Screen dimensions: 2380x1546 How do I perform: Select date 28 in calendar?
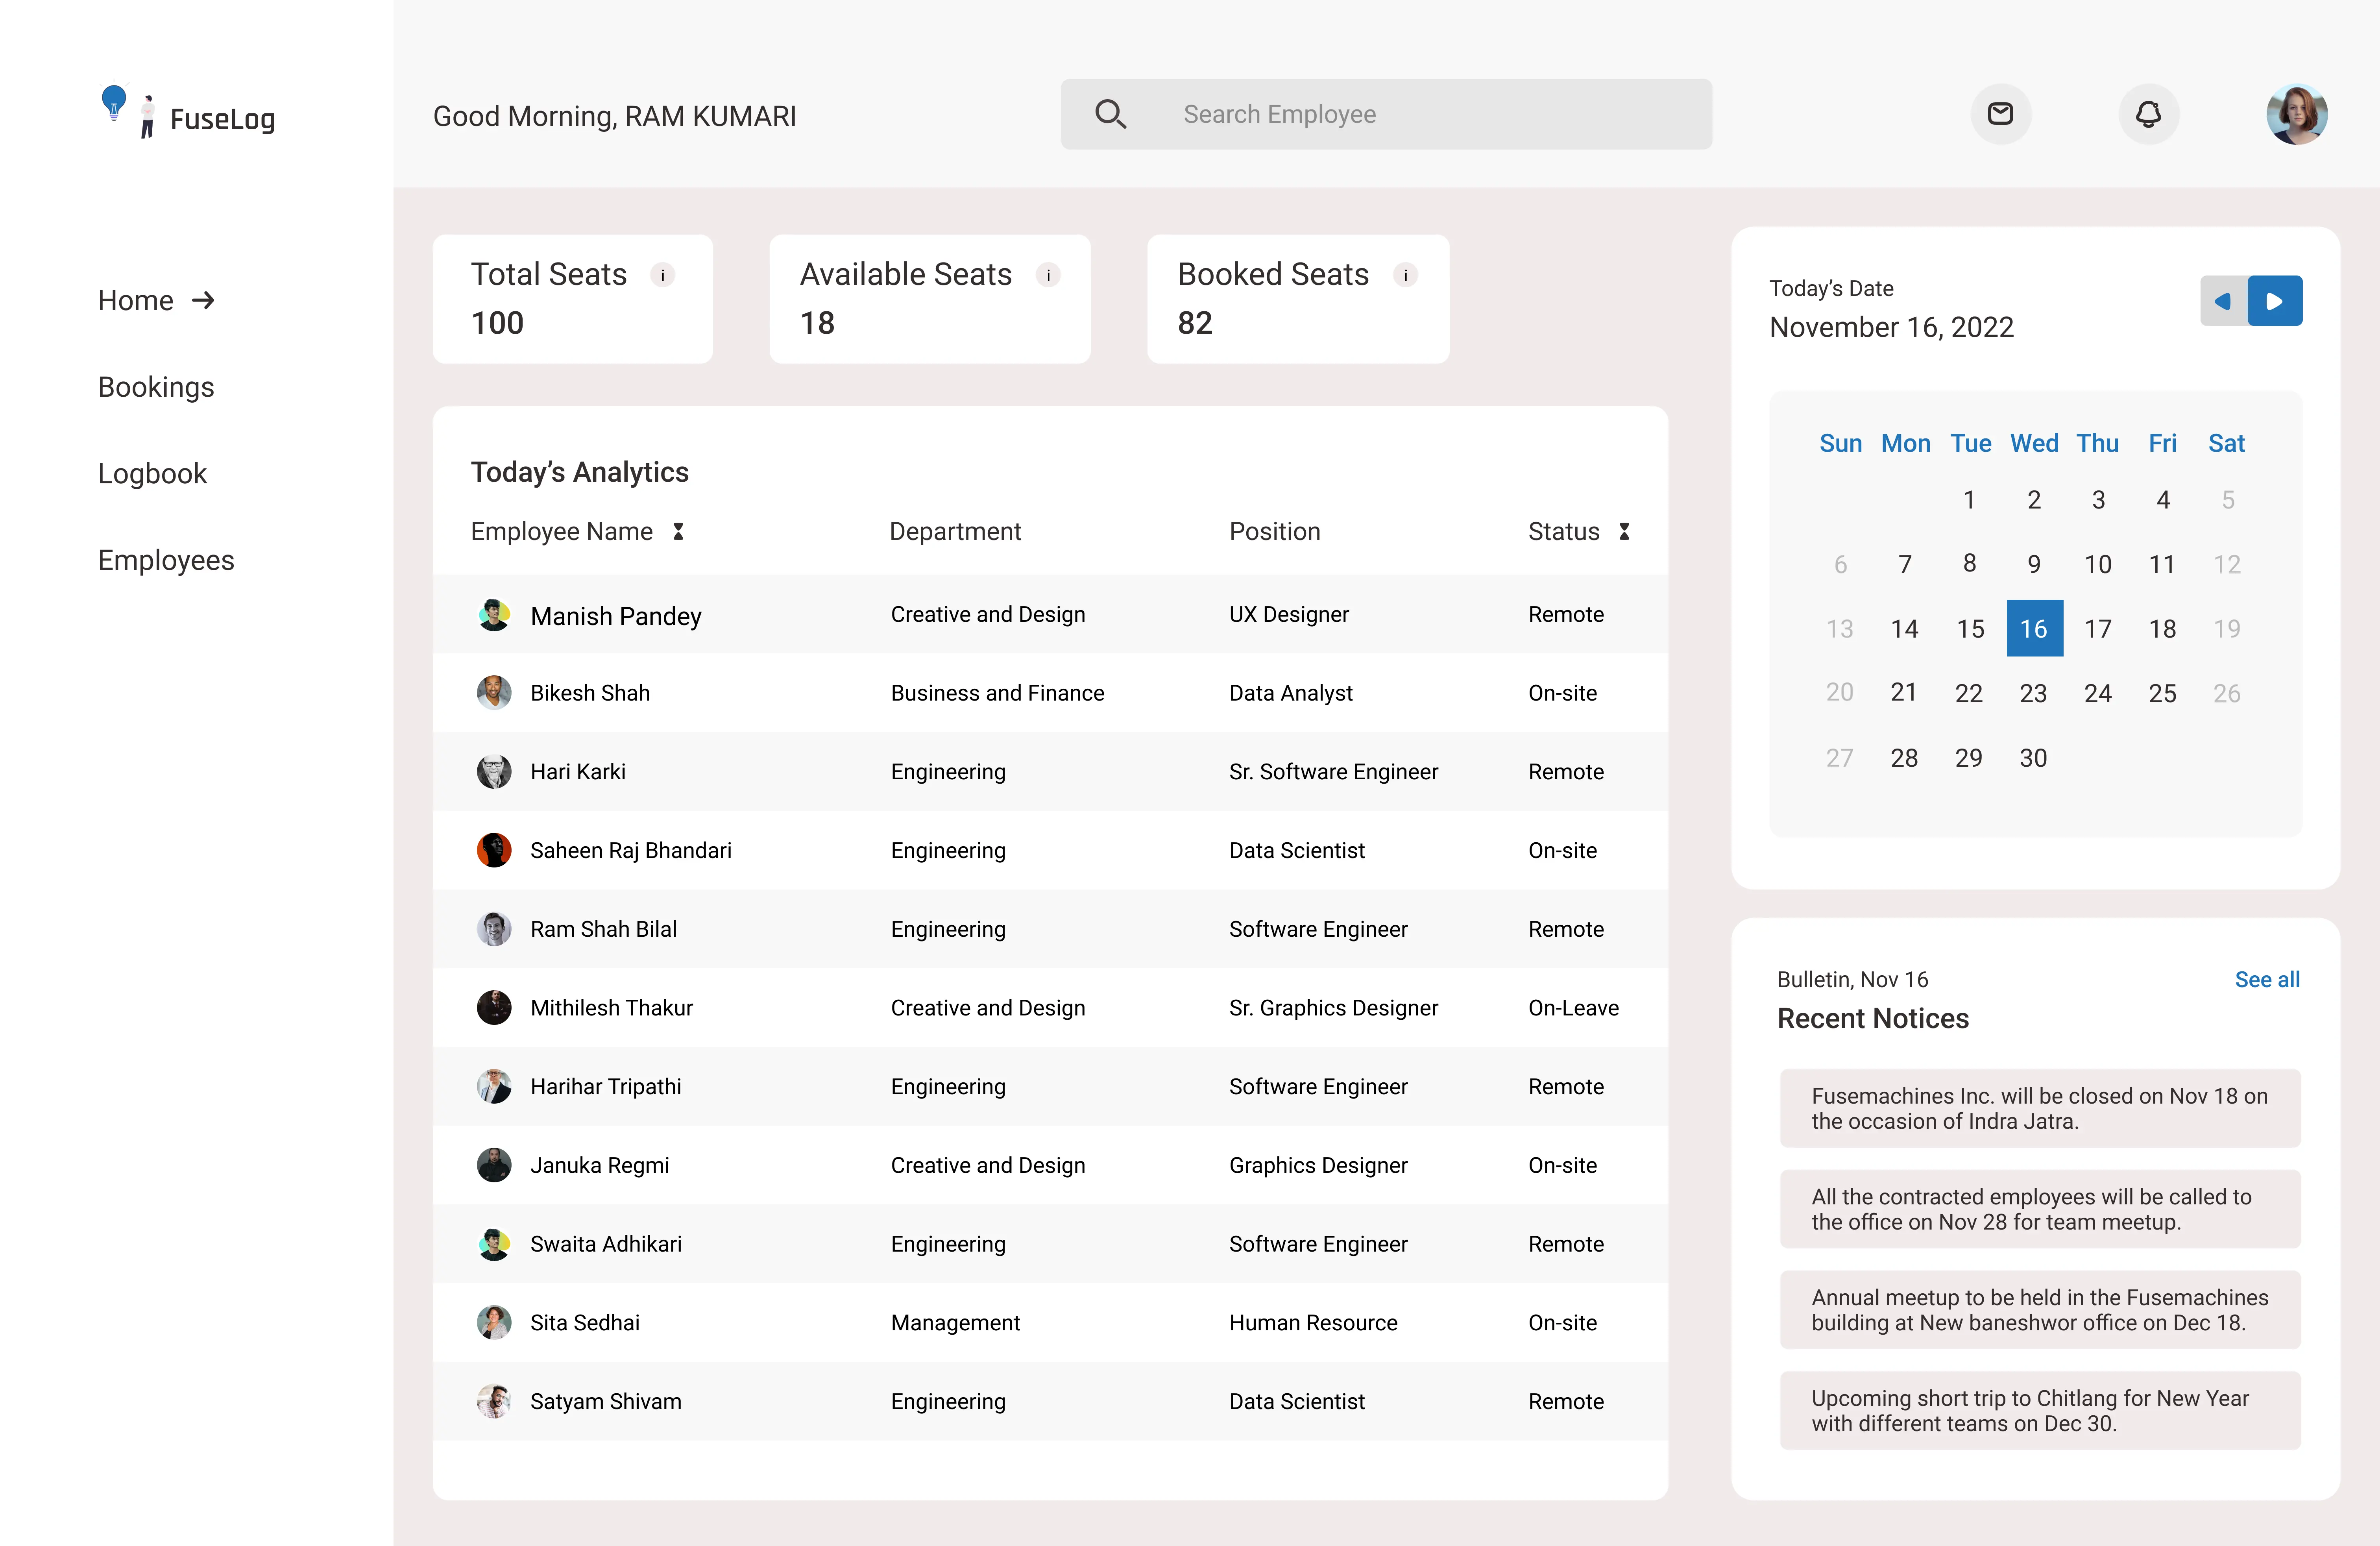(x=1904, y=759)
